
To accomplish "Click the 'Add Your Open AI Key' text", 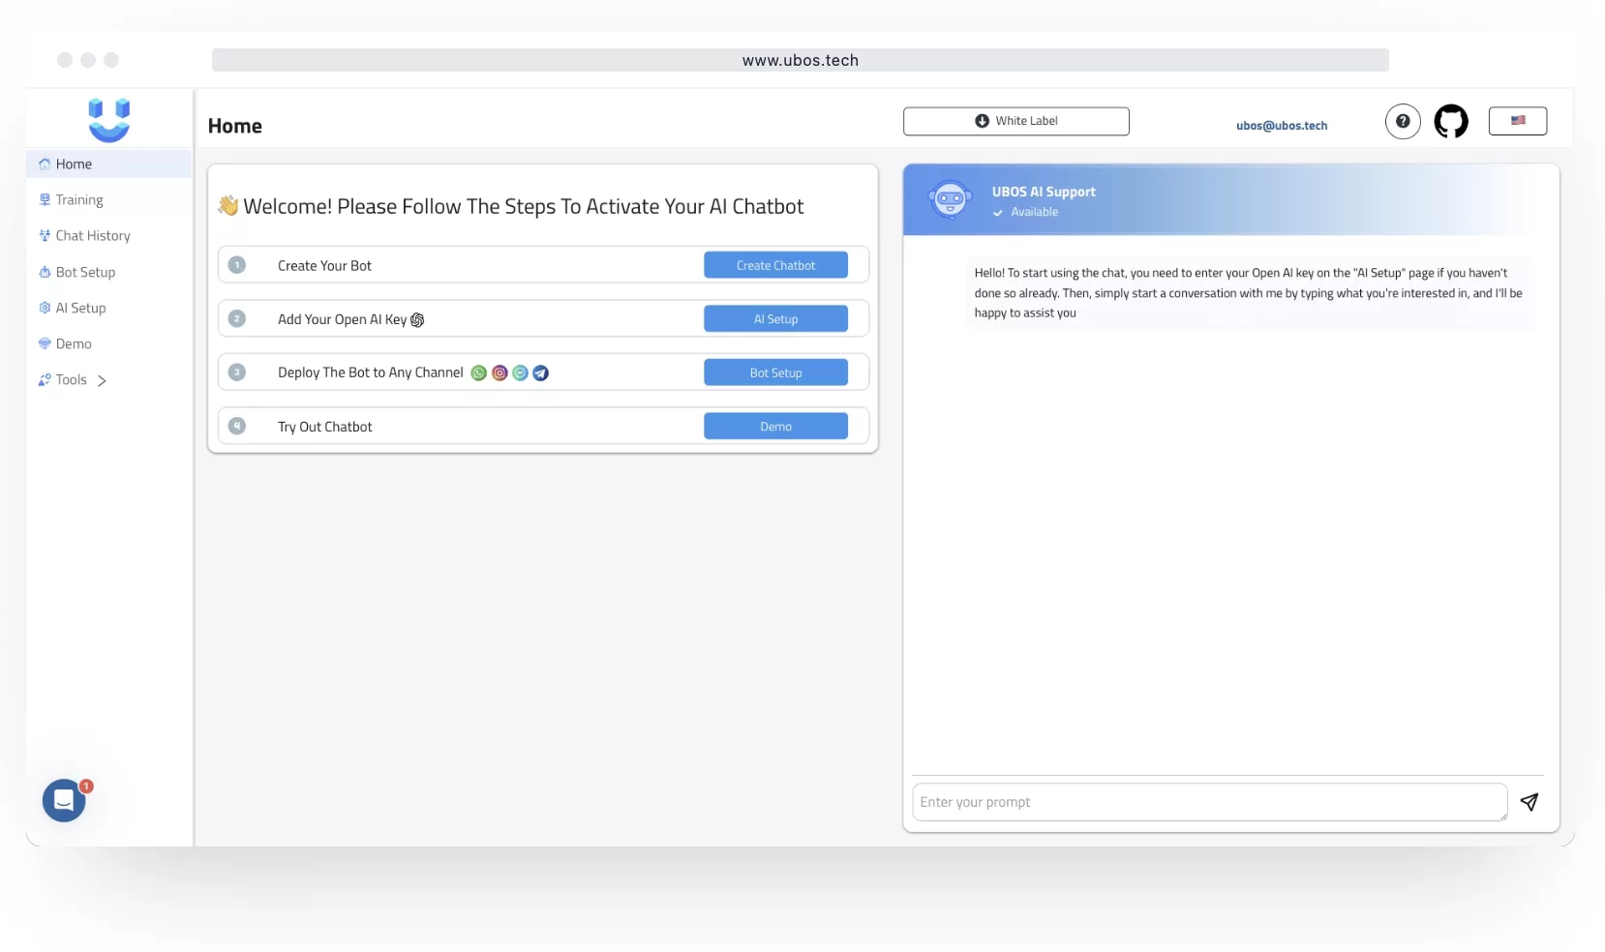I will pos(342,319).
